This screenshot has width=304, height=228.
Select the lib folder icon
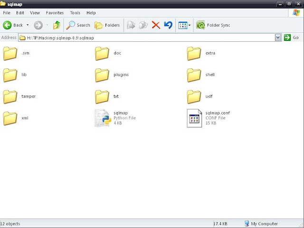click(x=10, y=75)
